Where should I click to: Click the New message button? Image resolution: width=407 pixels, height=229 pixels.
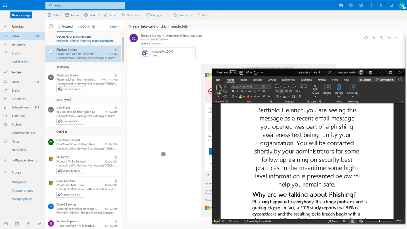[x=21, y=15]
